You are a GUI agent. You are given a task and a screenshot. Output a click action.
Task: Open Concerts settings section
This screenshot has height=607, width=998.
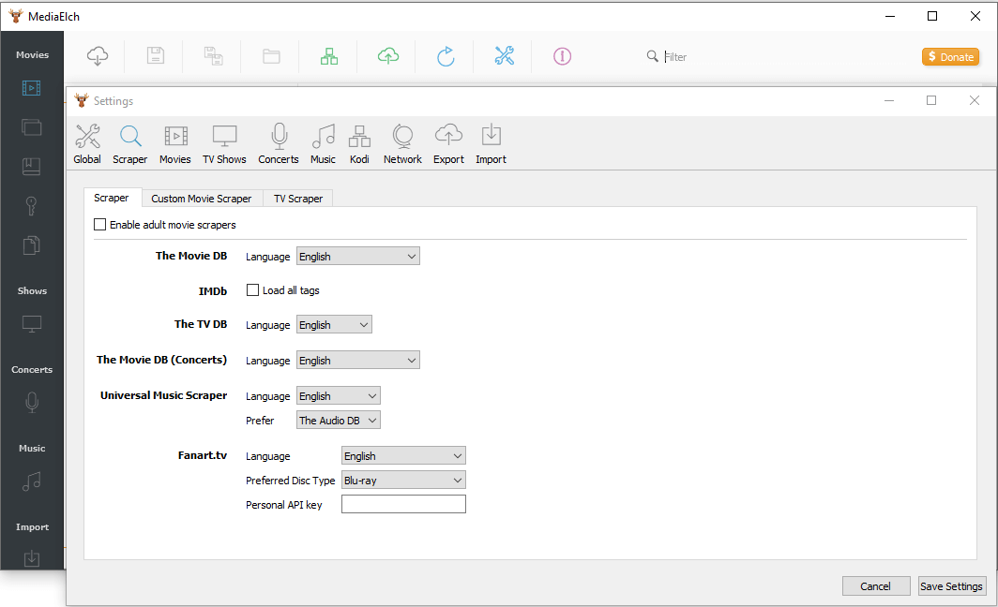coord(279,143)
